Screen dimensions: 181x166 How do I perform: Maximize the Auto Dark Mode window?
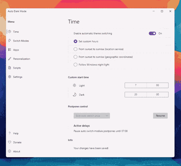162,11
